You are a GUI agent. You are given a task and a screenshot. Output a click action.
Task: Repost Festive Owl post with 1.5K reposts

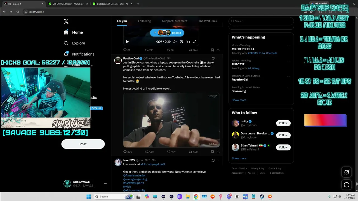149,152
